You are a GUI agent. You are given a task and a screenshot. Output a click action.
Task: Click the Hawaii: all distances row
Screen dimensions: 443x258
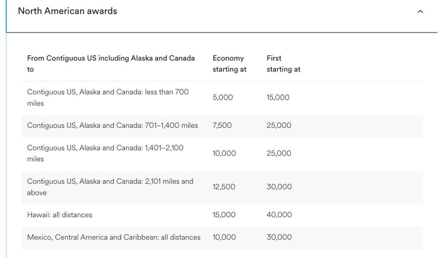tap(222, 215)
